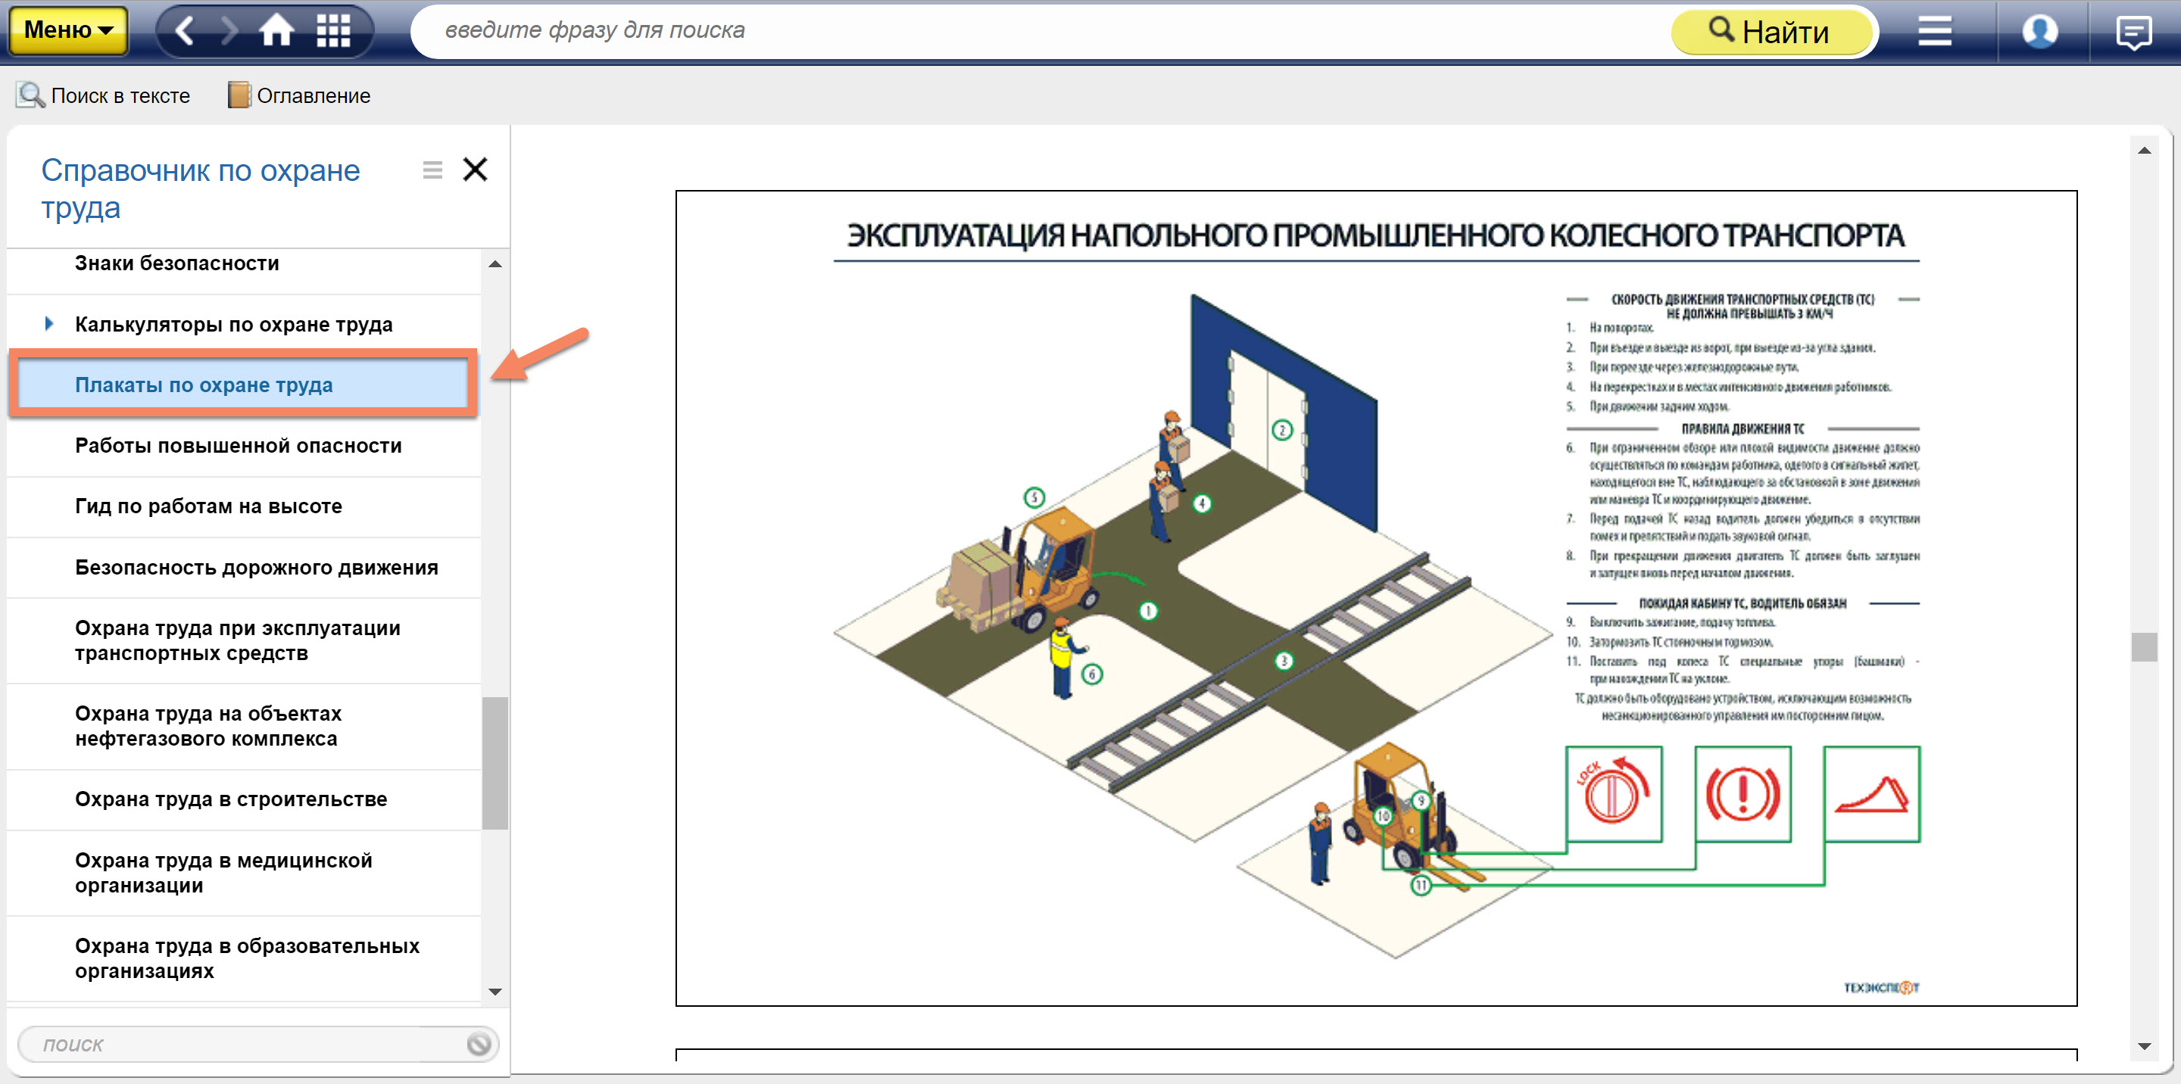Screen dimensions: 2181x1084
Task: Open the yellow Меню dropdown
Action: [x=67, y=30]
